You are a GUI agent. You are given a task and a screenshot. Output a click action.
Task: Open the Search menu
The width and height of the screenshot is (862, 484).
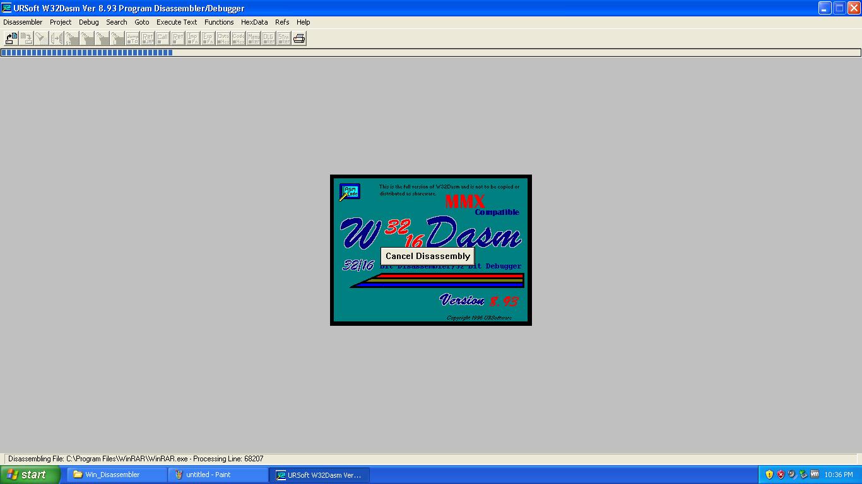[116, 22]
